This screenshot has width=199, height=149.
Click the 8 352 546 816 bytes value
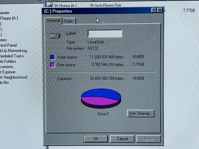pos(108,65)
